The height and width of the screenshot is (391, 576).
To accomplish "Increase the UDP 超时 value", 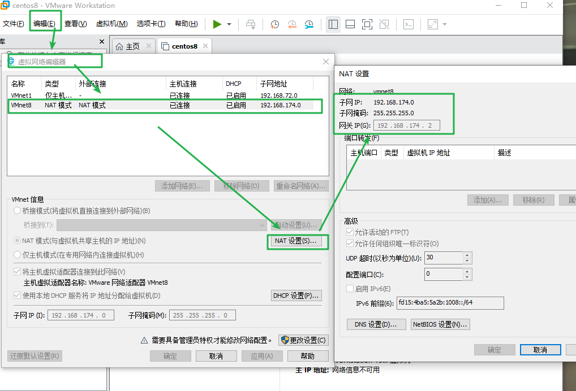I will tap(467, 255).
